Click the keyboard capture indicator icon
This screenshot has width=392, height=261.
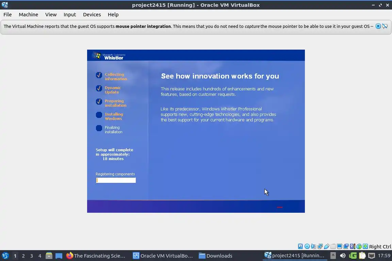(x=365, y=246)
